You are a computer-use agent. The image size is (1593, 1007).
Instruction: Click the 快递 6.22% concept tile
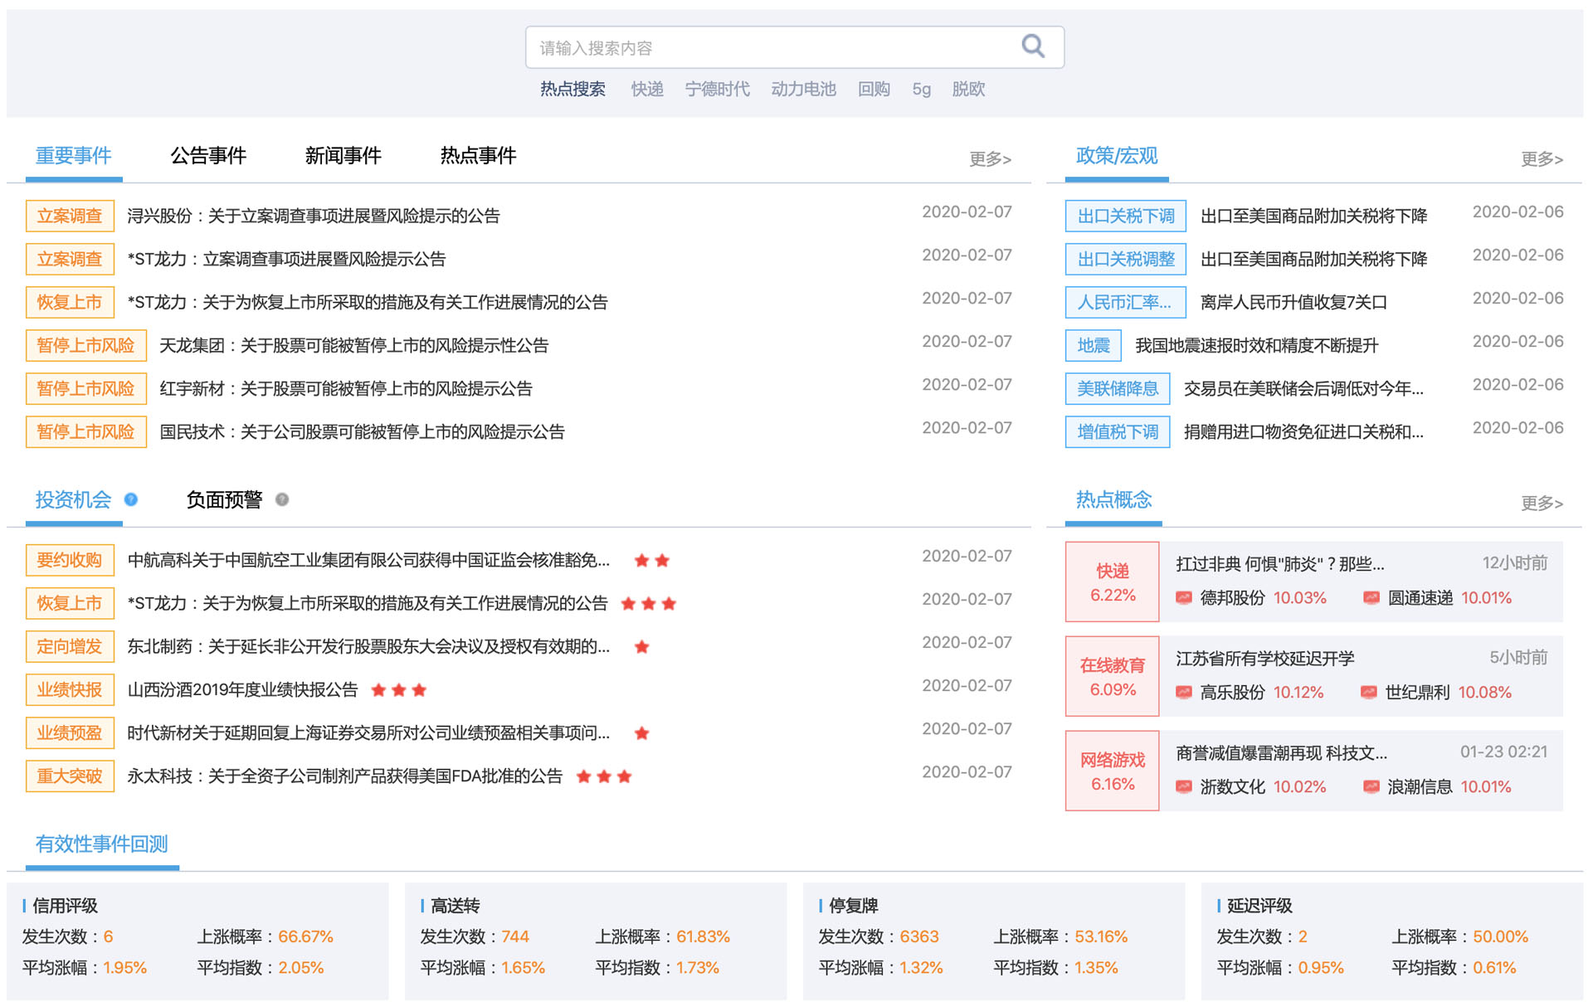tap(1112, 581)
